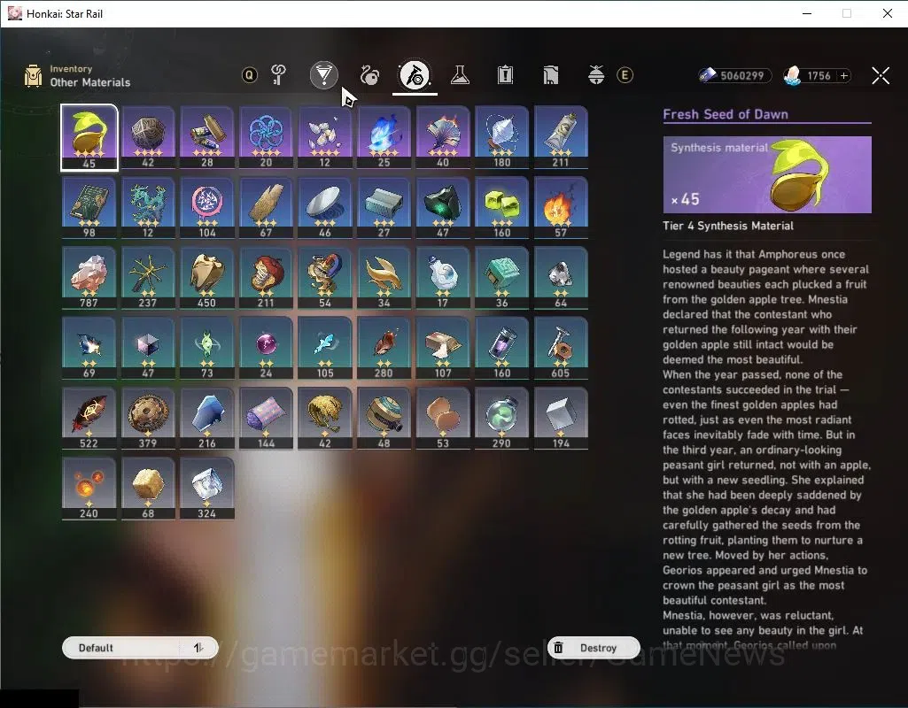Select the ice crystal item with count 324
This screenshot has width=908, height=708.
206,489
